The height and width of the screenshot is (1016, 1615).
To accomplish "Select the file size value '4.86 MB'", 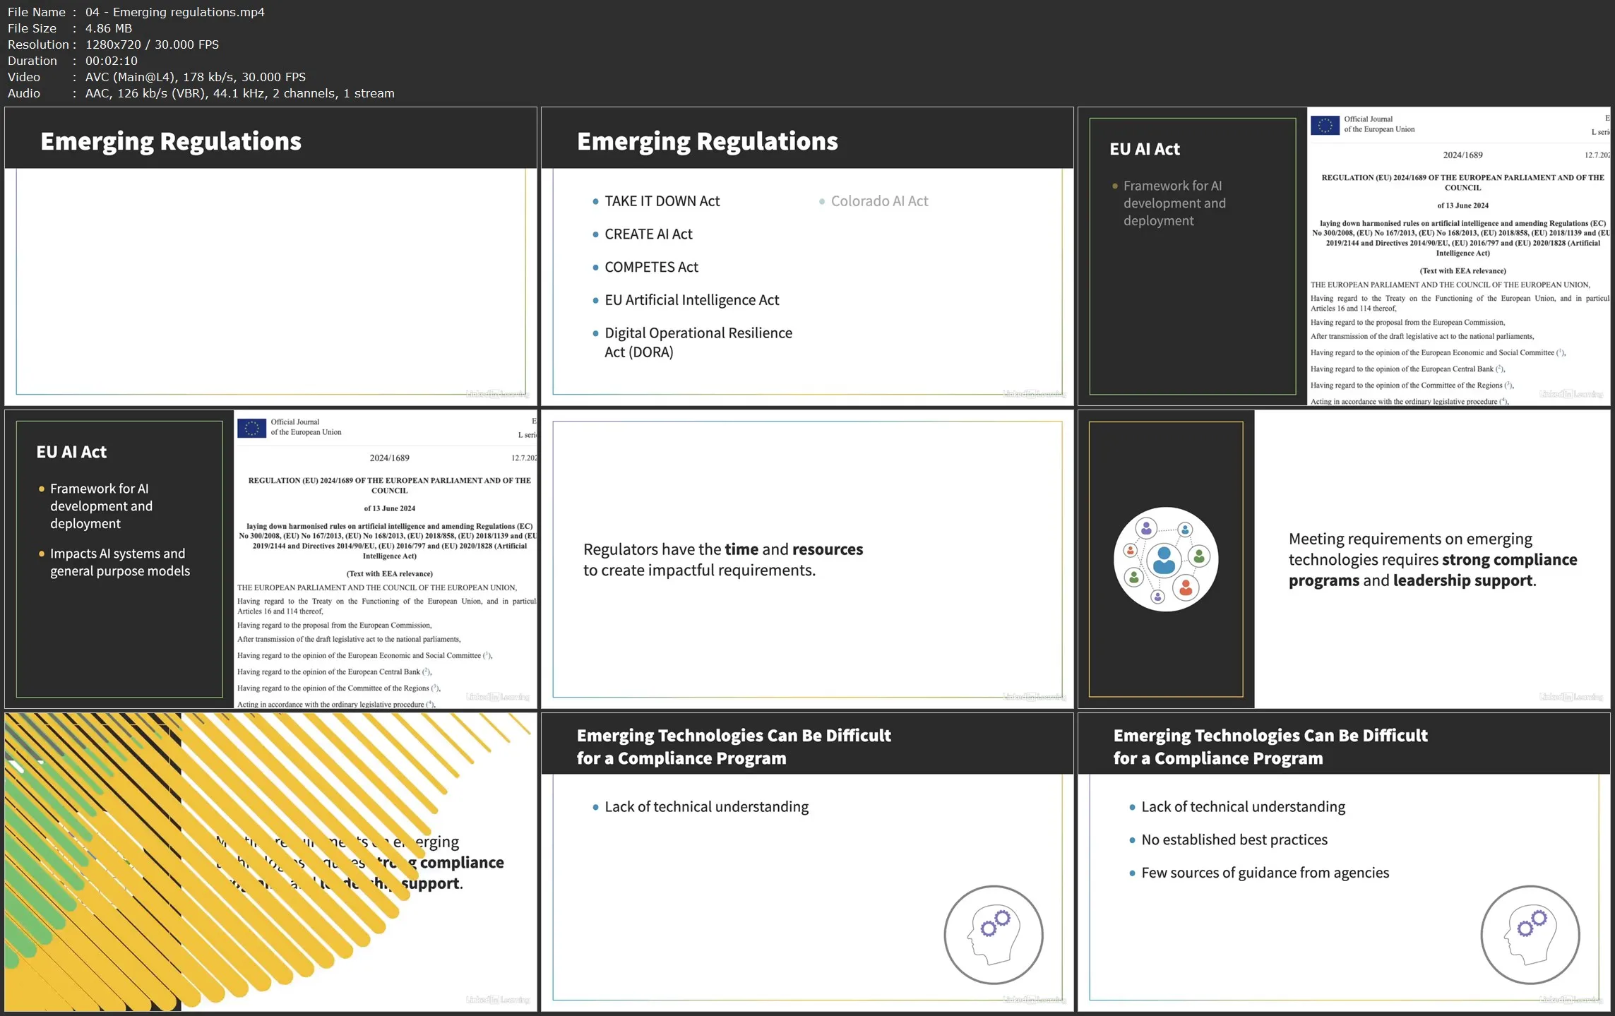I will 109,28.
